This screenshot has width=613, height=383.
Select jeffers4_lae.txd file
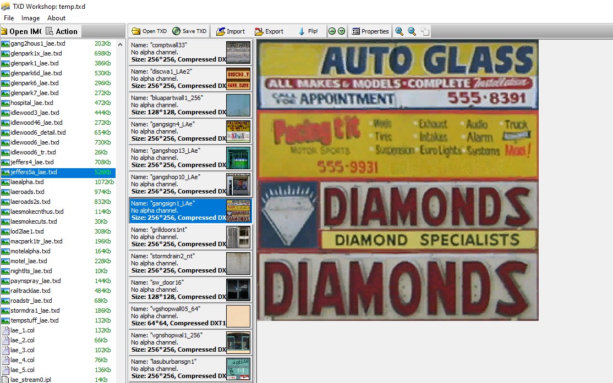tap(58, 162)
